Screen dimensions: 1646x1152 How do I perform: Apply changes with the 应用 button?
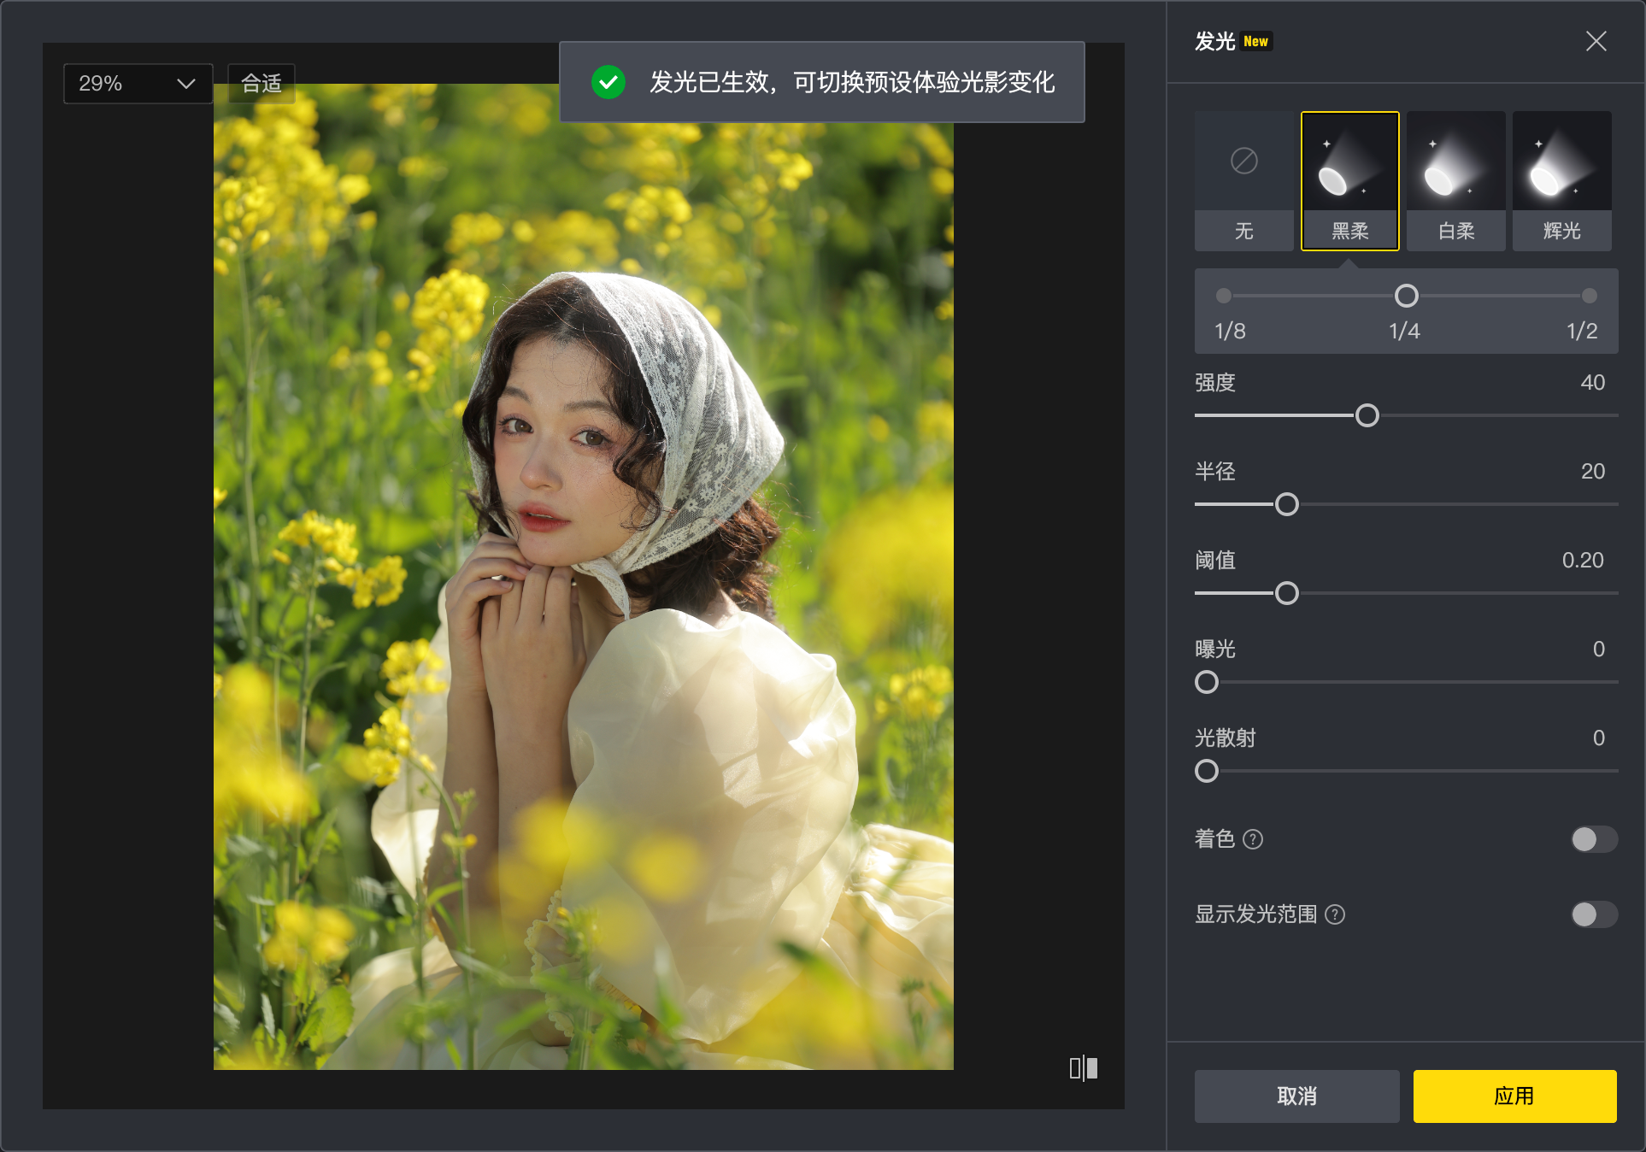point(1514,1096)
